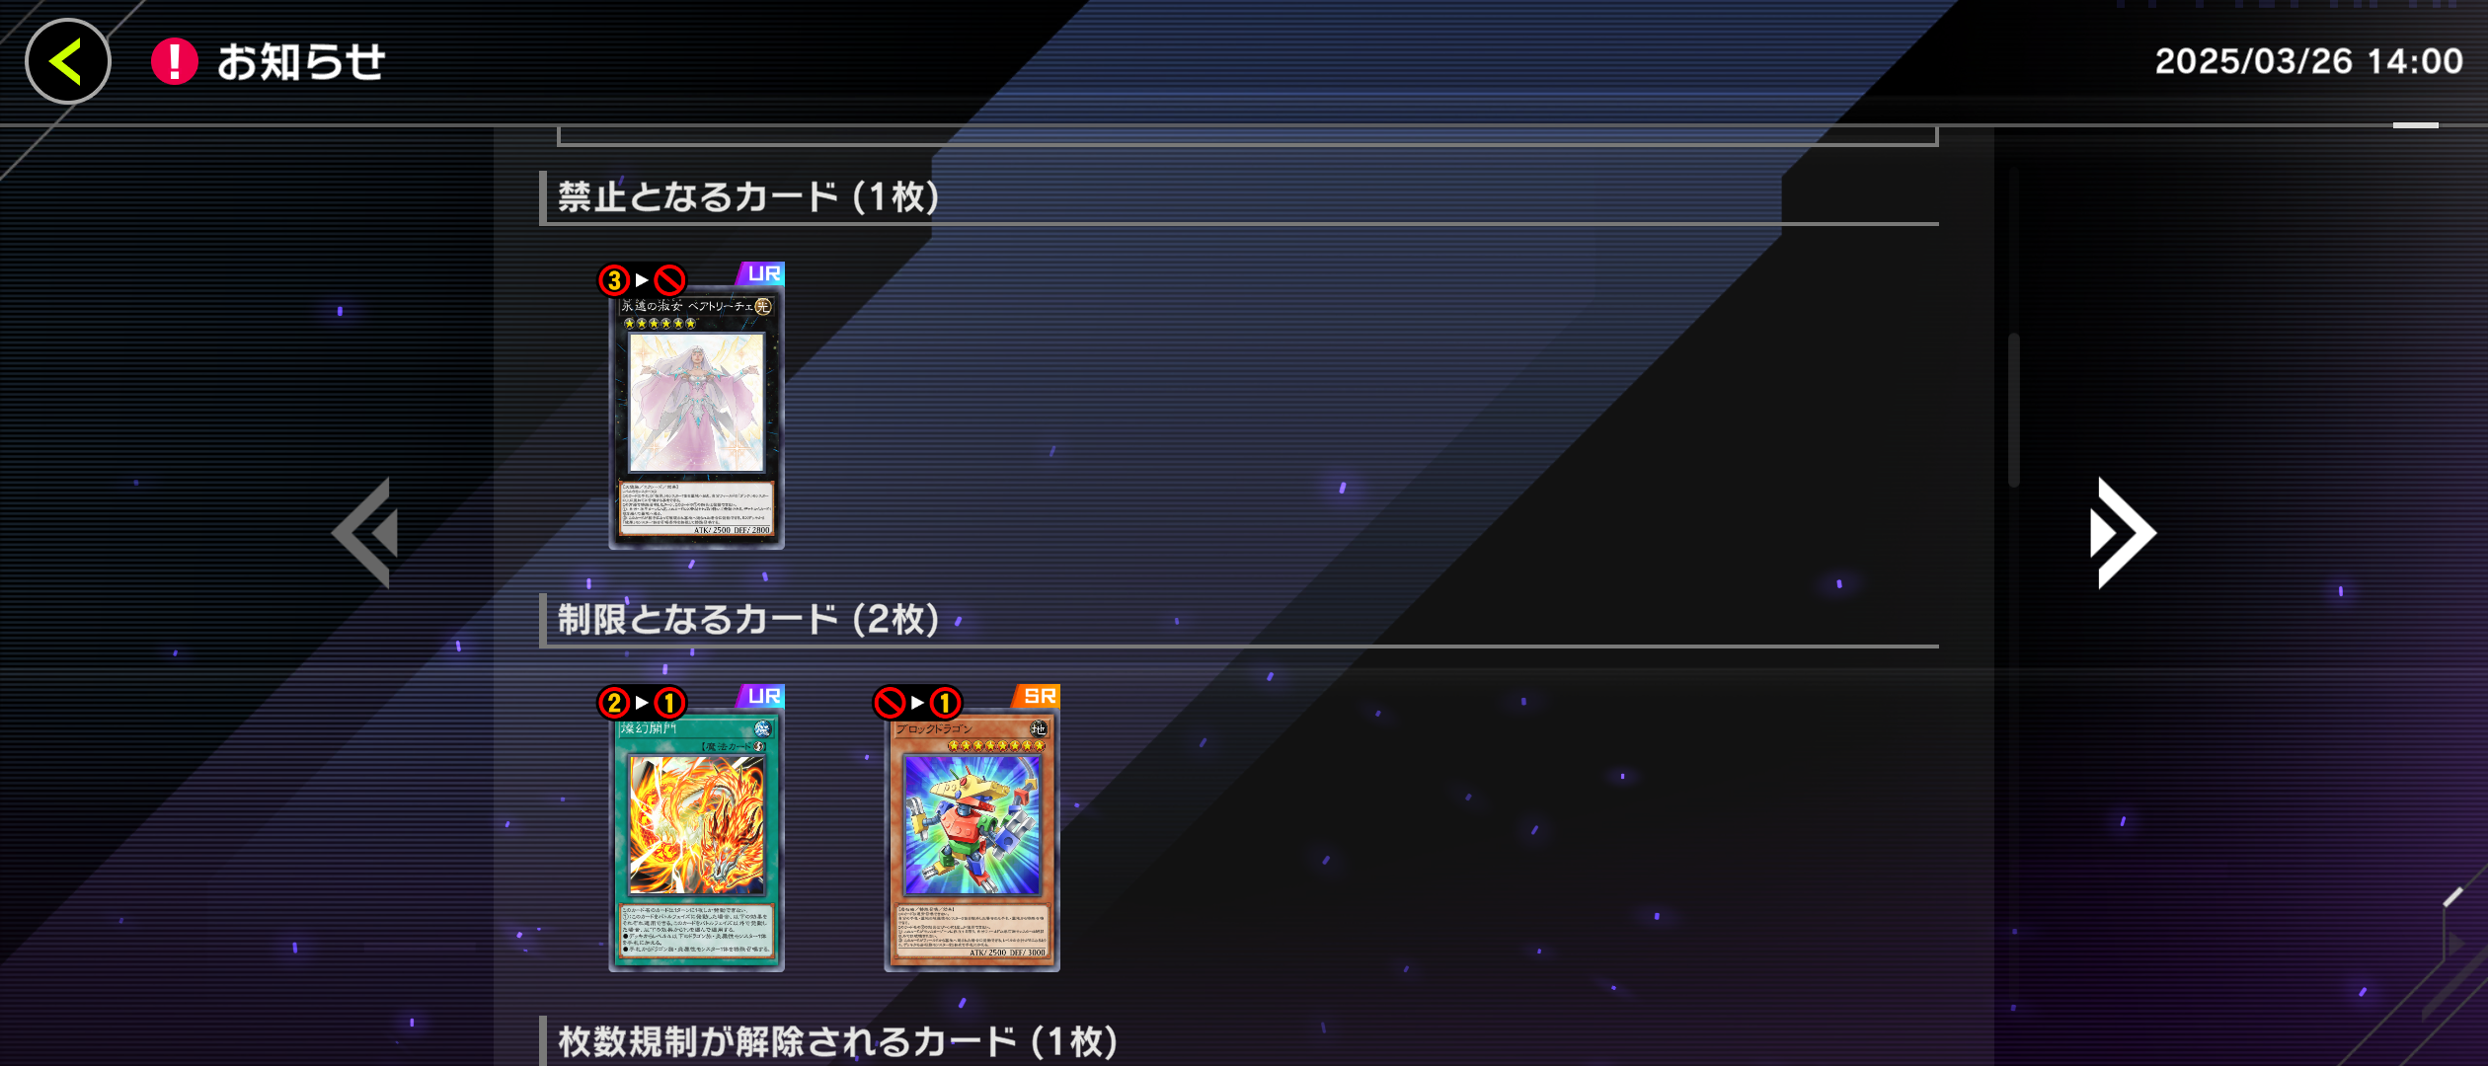The width and height of the screenshot is (2488, 1066).
Task: Click the 2025/03/26 14:00 date stamp
Action: 2308,61
